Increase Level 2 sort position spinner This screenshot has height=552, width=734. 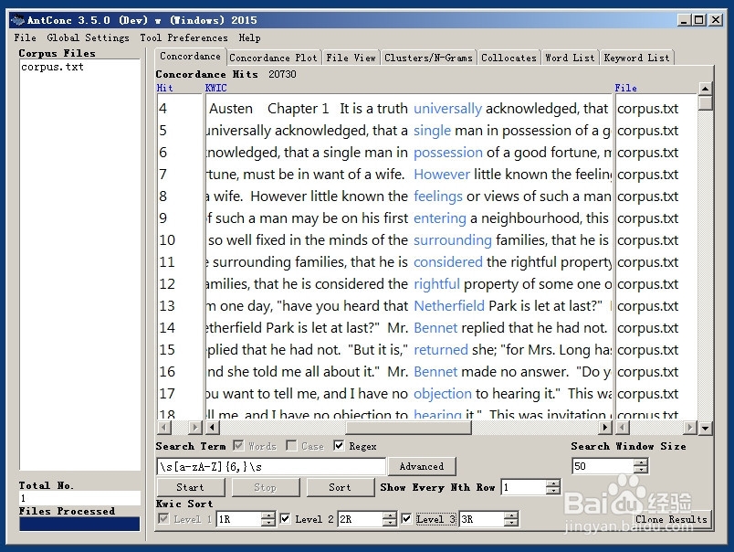coord(390,515)
